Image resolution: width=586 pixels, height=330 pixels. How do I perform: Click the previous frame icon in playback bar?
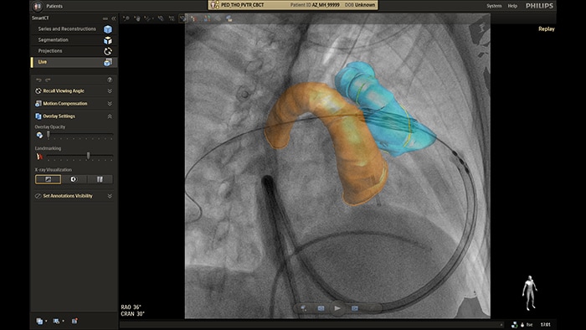click(321, 308)
